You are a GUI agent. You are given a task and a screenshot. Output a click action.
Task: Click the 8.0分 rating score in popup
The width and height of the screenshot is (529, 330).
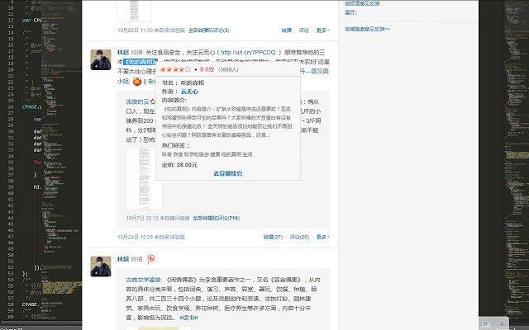click(207, 69)
